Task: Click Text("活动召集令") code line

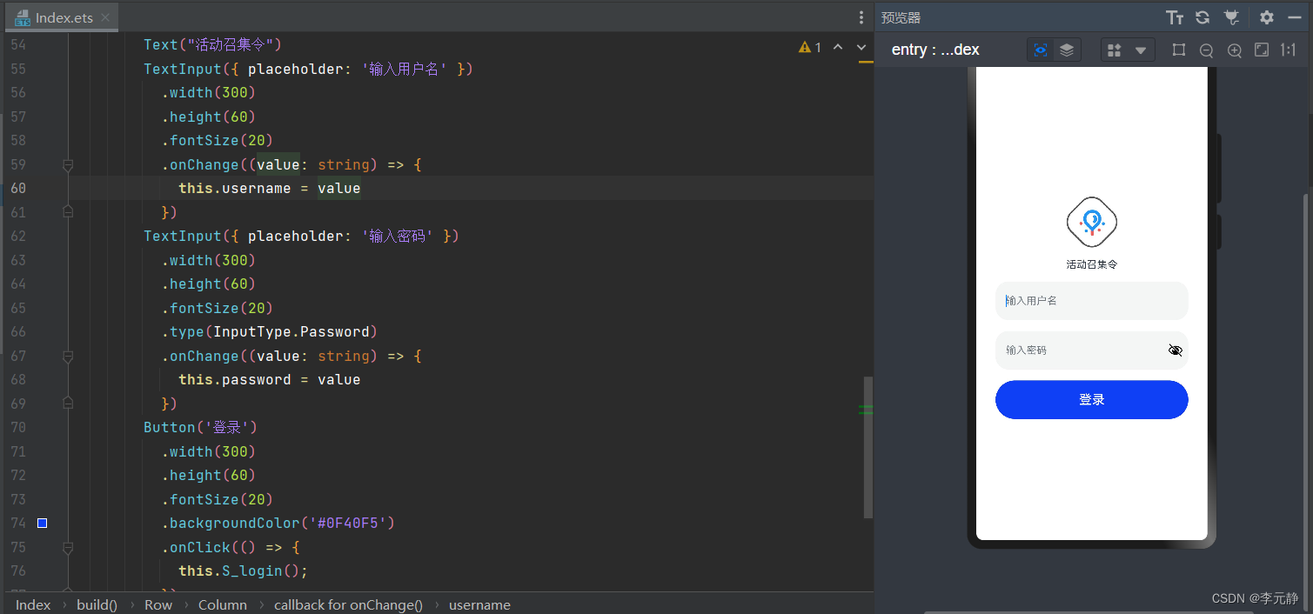Action: [212, 44]
